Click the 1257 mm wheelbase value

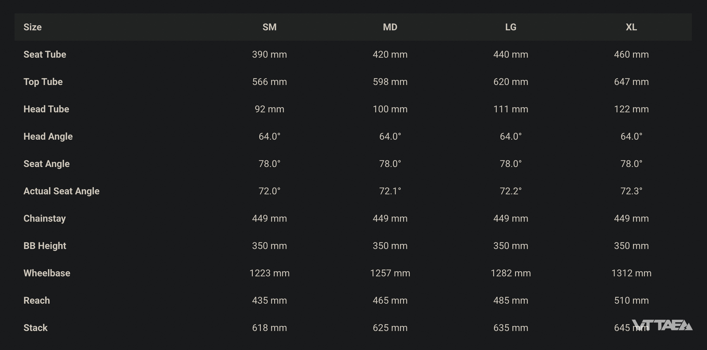coord(390,273)
